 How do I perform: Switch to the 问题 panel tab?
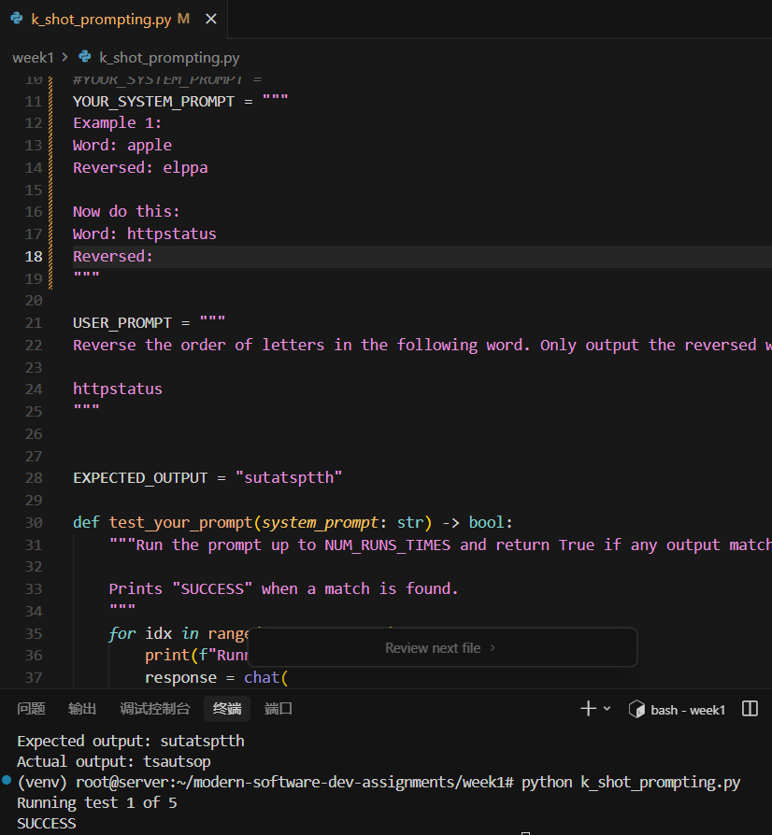(x=31, y=709)
